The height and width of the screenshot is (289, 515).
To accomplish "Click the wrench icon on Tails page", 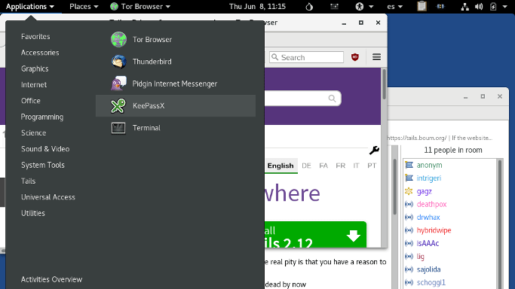I will tap(374, 150).
